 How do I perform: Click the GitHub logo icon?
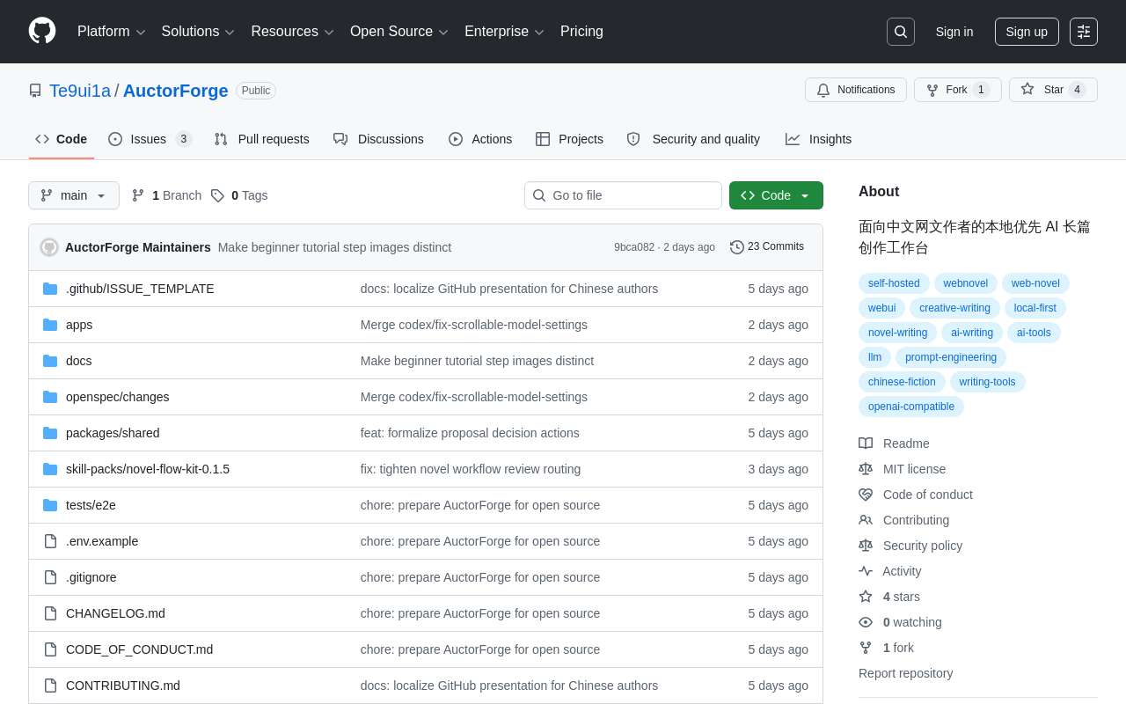[42, 31]
